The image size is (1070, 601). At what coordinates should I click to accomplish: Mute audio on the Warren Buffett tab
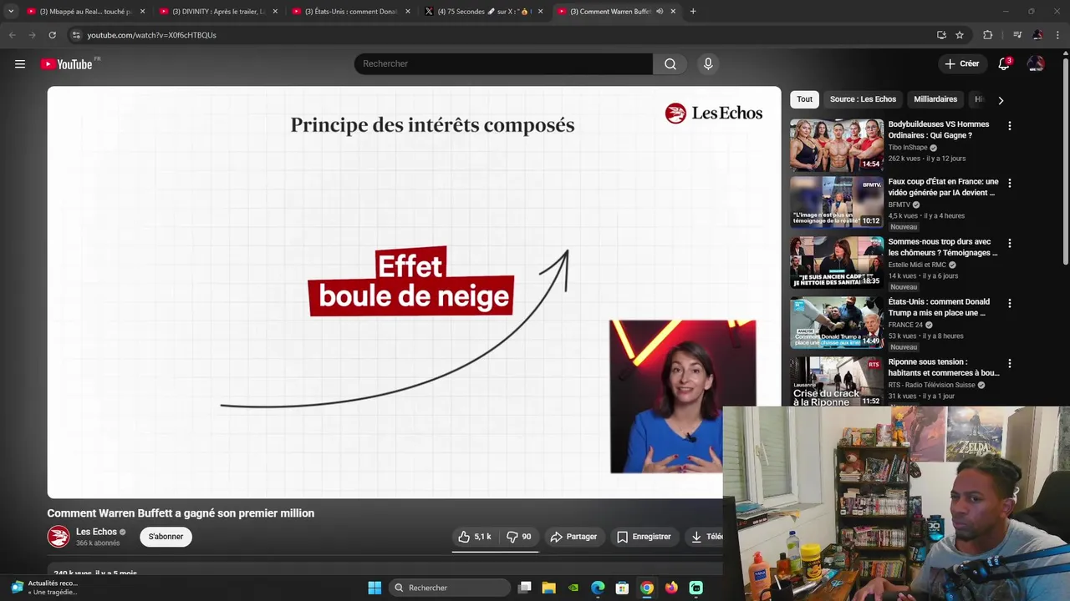(660, 12)
